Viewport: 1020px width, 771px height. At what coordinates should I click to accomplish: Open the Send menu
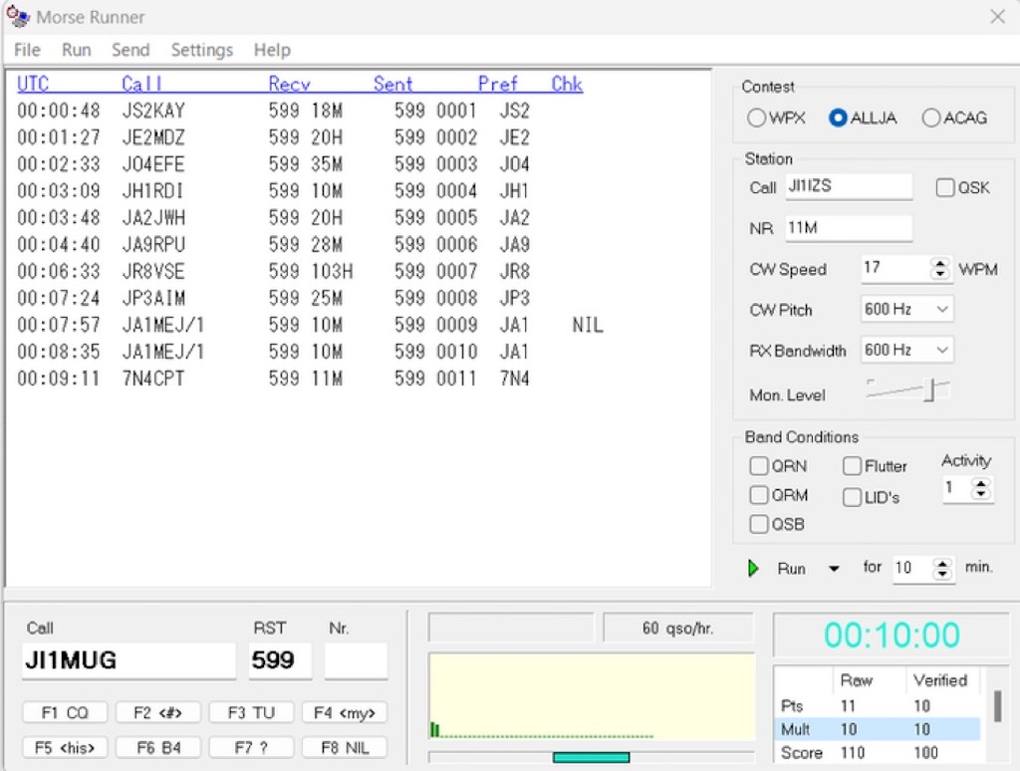130,50
